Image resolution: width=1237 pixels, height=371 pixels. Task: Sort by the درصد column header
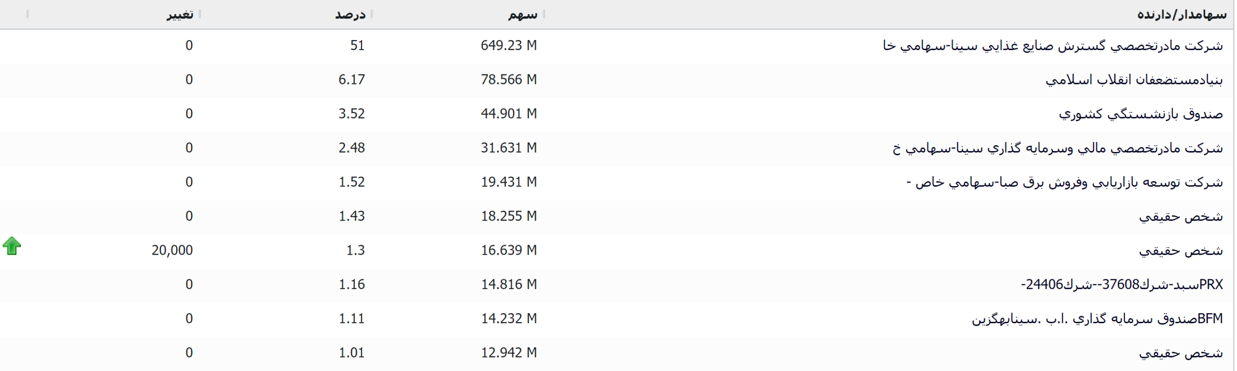coord(350,14)
